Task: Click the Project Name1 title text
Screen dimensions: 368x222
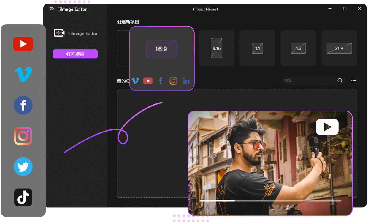Action: coord(205,9)
